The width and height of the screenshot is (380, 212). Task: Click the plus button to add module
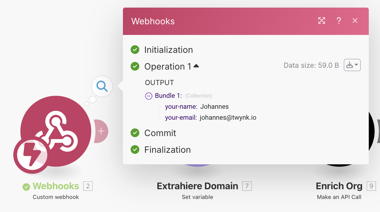[101, 131]
